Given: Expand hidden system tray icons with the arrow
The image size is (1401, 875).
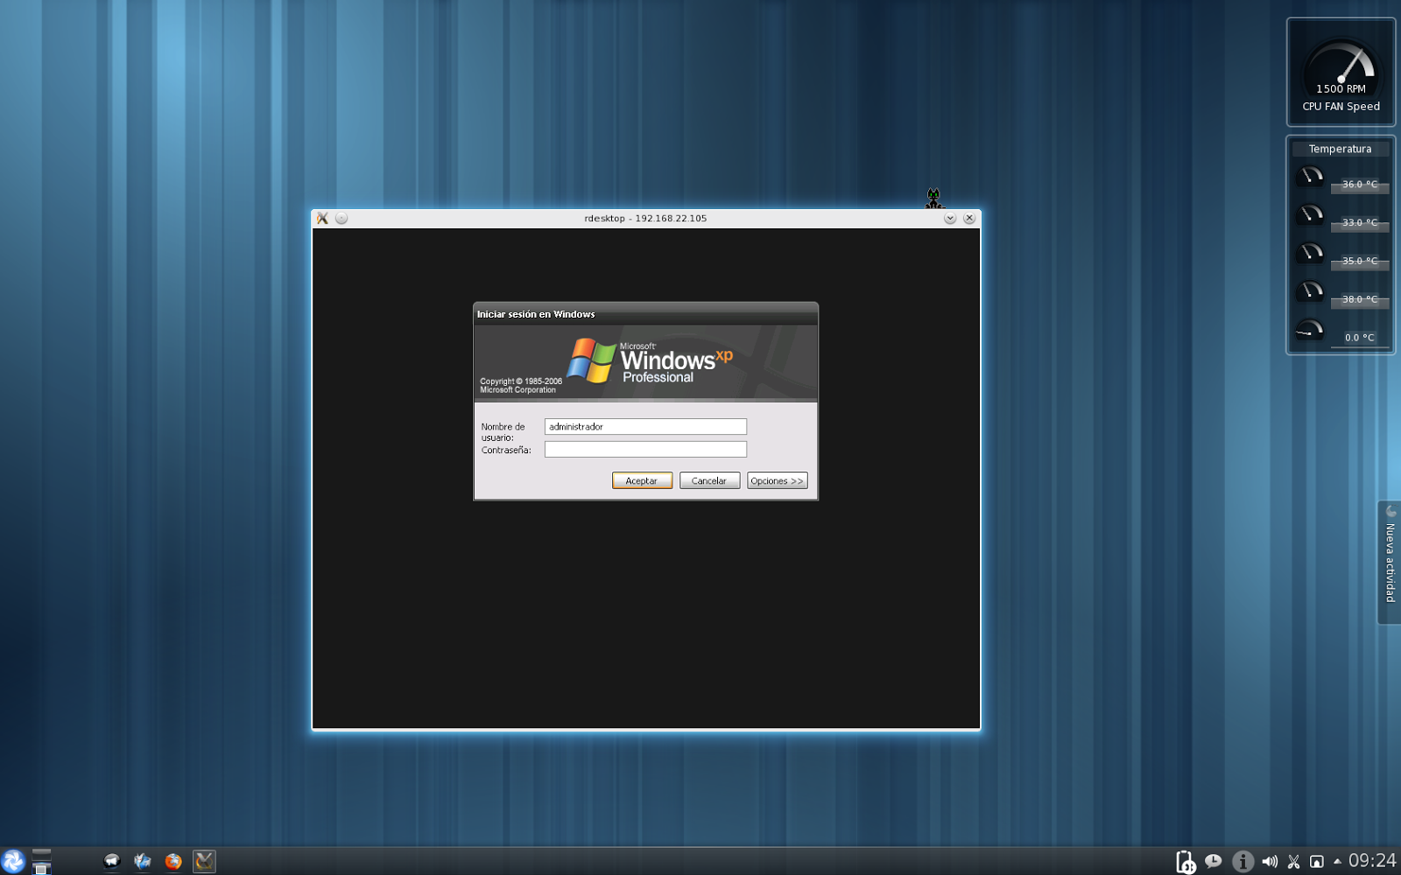Looking at the screenshot, I should coord(1338,860).
